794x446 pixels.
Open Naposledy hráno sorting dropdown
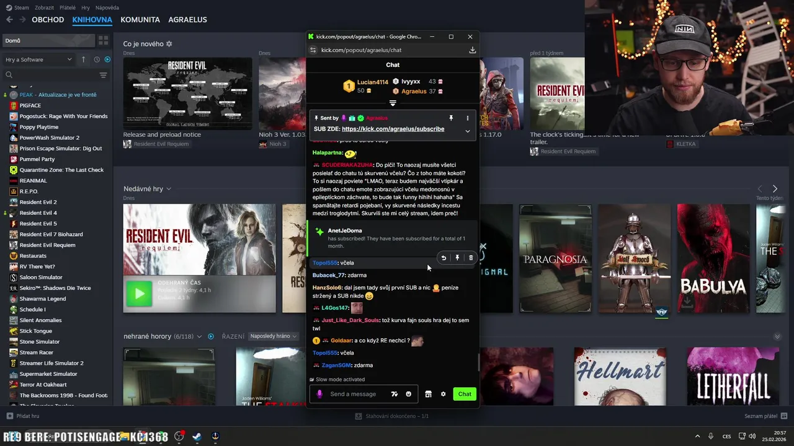pyautogui.click(x=273, y=336)
